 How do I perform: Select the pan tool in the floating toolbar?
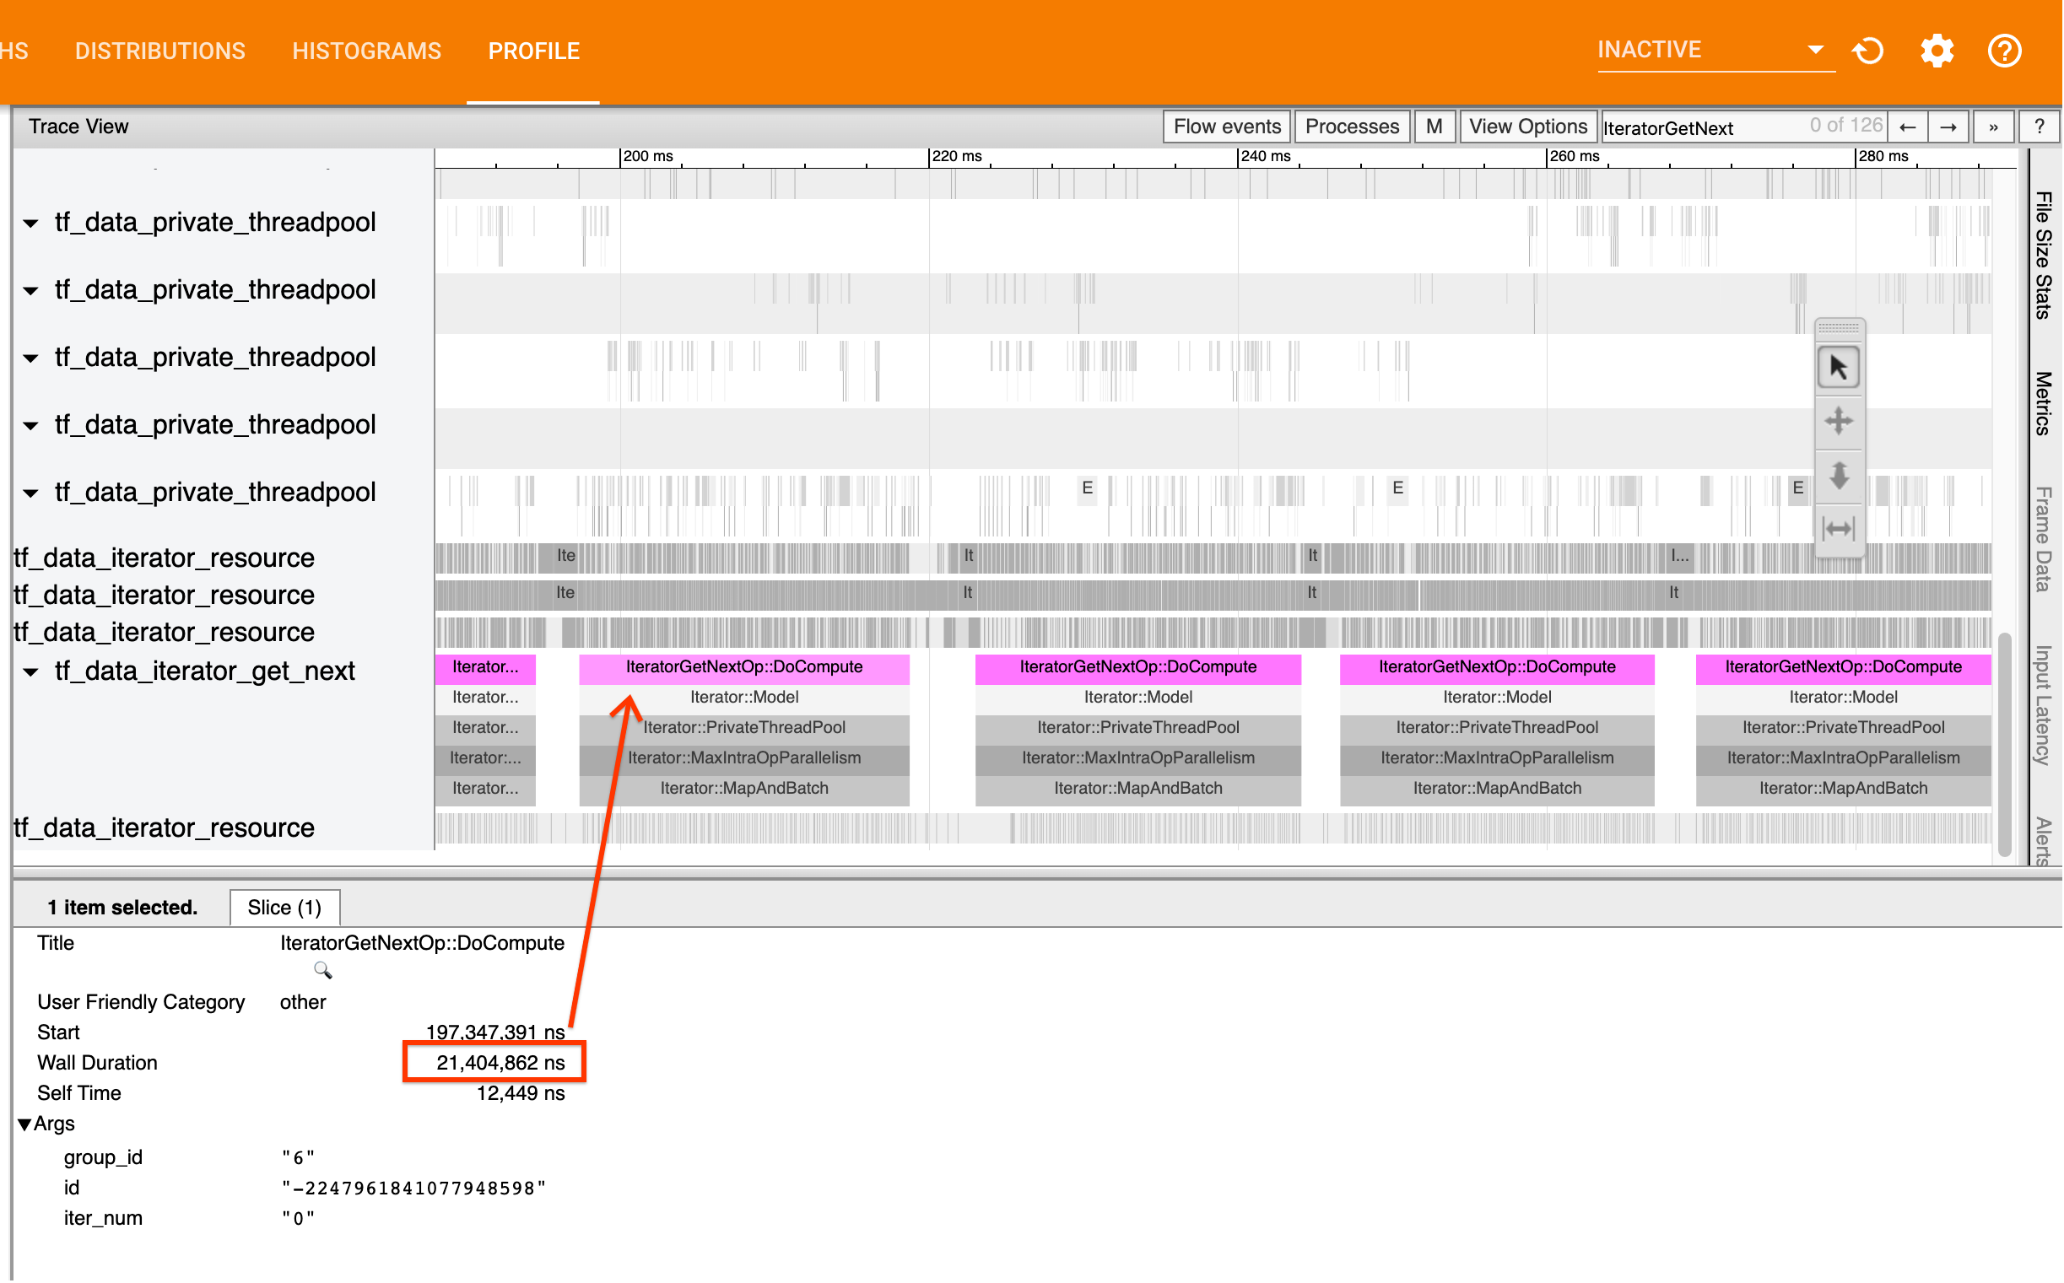pos(1839,421)
